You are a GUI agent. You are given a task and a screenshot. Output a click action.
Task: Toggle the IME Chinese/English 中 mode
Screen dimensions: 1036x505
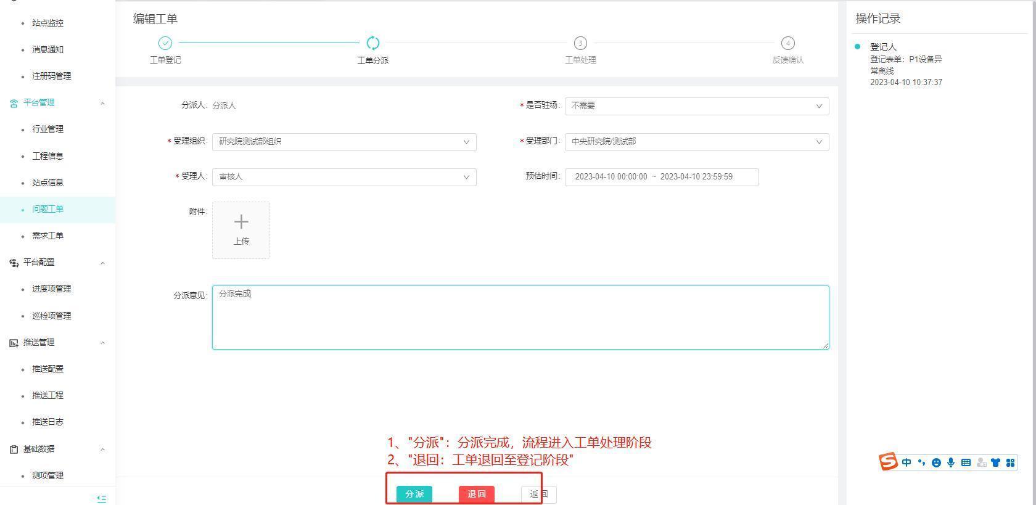click(906, 462)
